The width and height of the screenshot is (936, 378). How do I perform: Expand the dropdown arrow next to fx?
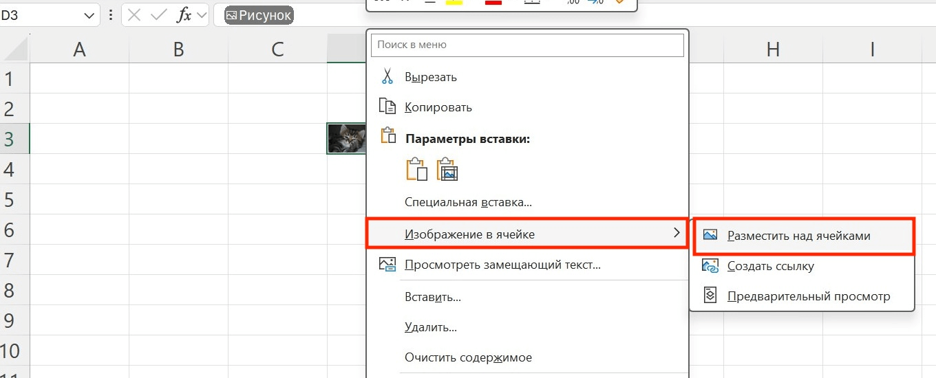pyautogui.click(x=202, y=16)
